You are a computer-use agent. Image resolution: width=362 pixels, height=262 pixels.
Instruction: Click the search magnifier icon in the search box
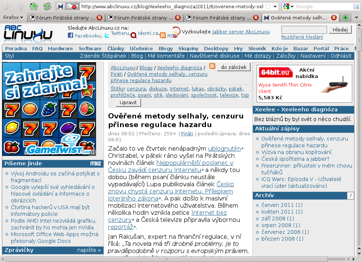356,6
